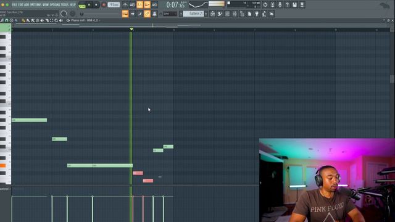Open the Mixer icon
The image size is (395, 222).
tap(235, 14)
